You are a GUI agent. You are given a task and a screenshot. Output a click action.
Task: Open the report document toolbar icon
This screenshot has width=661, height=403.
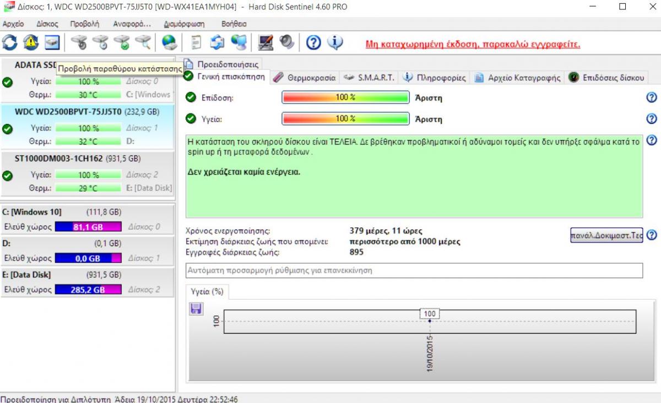[x=196, y=42]
